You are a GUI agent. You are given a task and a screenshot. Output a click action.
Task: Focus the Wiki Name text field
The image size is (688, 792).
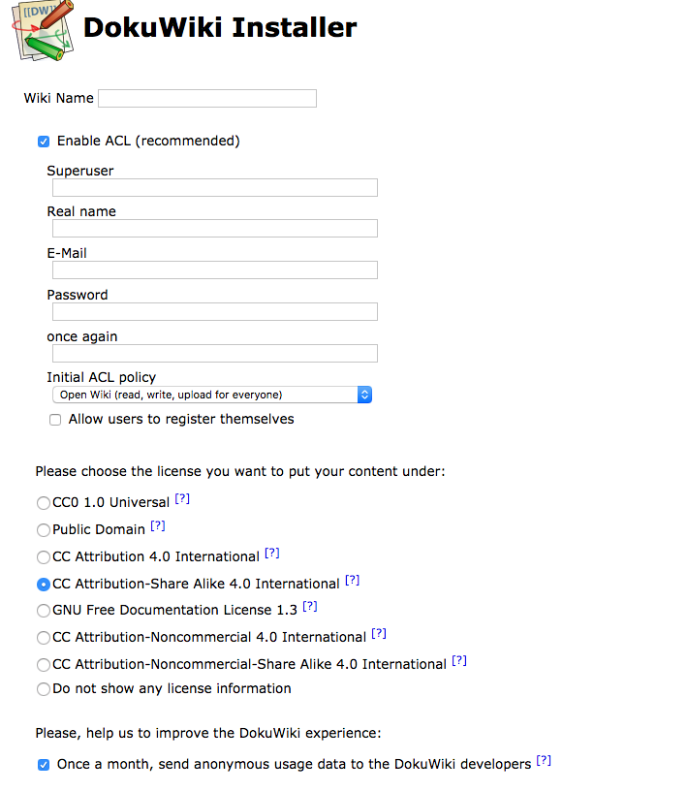[207, 99]
